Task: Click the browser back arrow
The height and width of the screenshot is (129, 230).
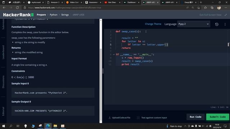Action: (x=4, y=8)
